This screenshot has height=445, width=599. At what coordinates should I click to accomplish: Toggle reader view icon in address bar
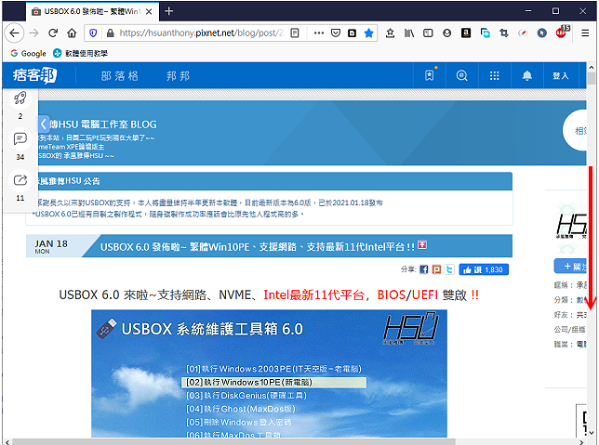pos(295,33)
